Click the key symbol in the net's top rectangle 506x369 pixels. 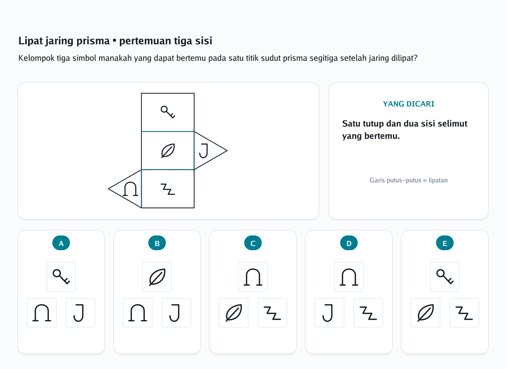[x=168, y=112]
